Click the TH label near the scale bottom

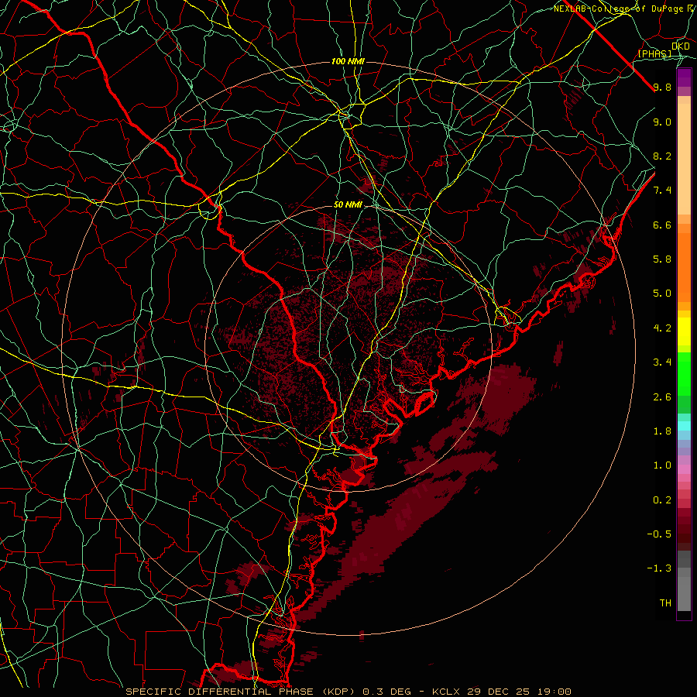coord(665,603)
